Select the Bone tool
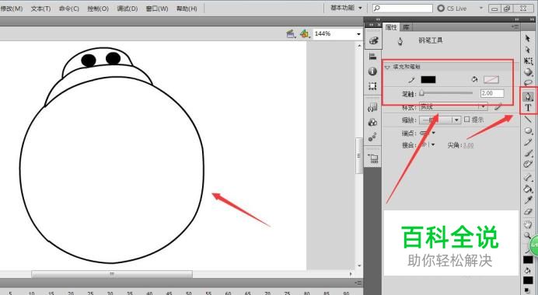 click(x=528, y=177)
